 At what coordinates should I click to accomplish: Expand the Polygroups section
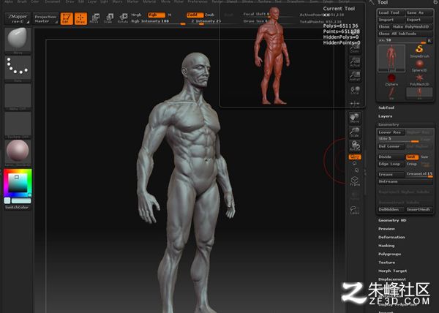click(389, 254)
